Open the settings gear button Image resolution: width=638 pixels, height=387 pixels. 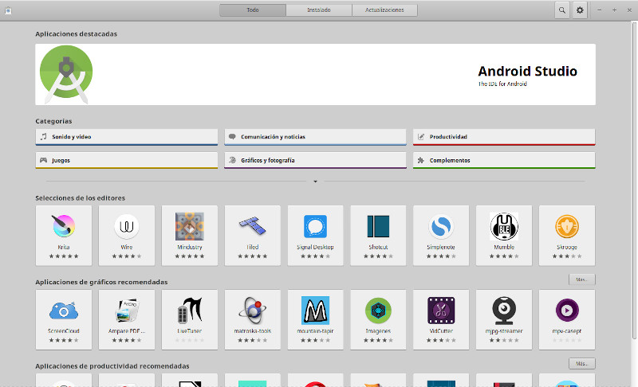tap(580, 10)
